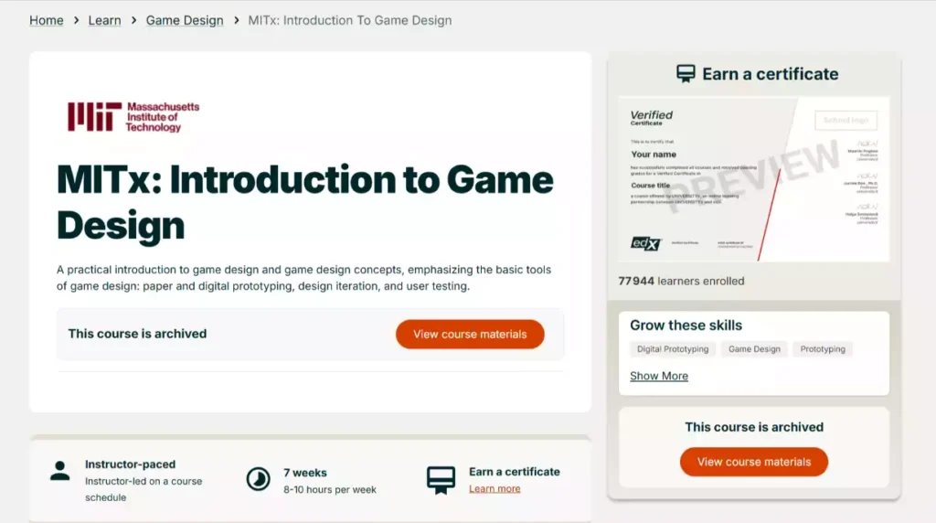Click This course is archived text in main card
Viewport: 936px width, 523px height.
(137, 334)
